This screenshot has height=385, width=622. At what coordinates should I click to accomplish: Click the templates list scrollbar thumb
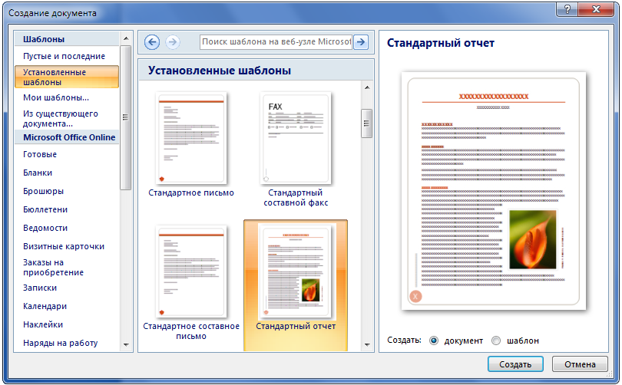367,123
